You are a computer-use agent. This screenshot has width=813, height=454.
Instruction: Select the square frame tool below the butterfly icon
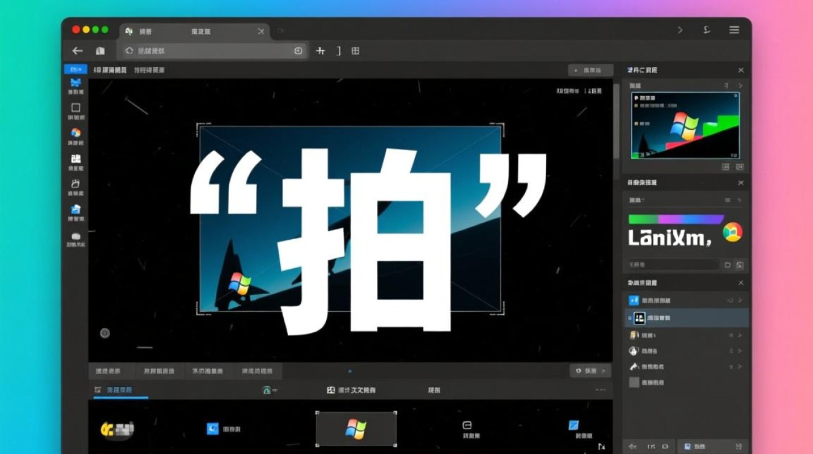[74, 108]
